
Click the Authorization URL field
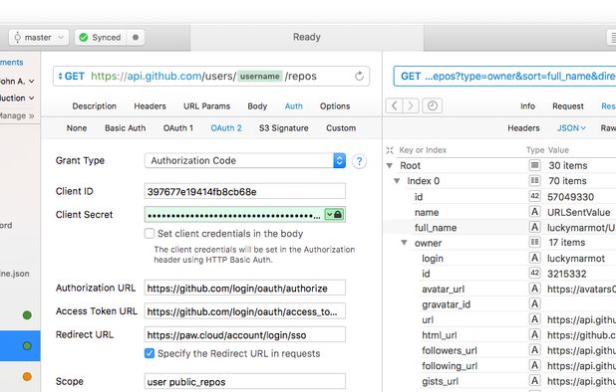245,289
